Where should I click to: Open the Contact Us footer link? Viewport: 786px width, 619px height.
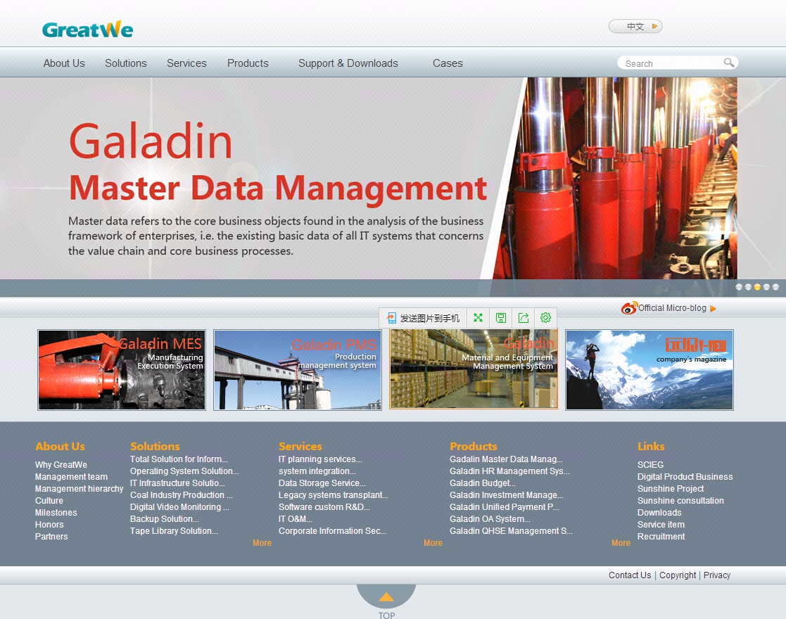(x=630, y=575)
